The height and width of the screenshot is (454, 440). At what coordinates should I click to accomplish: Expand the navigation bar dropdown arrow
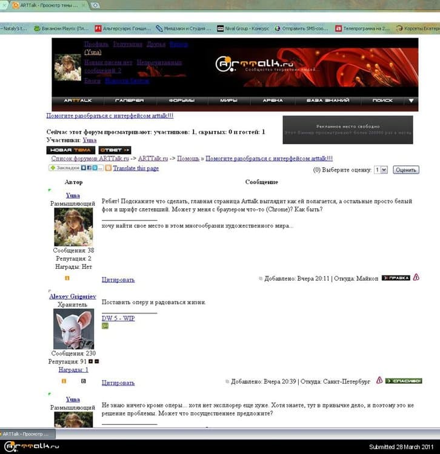click(x=411, y=100)
